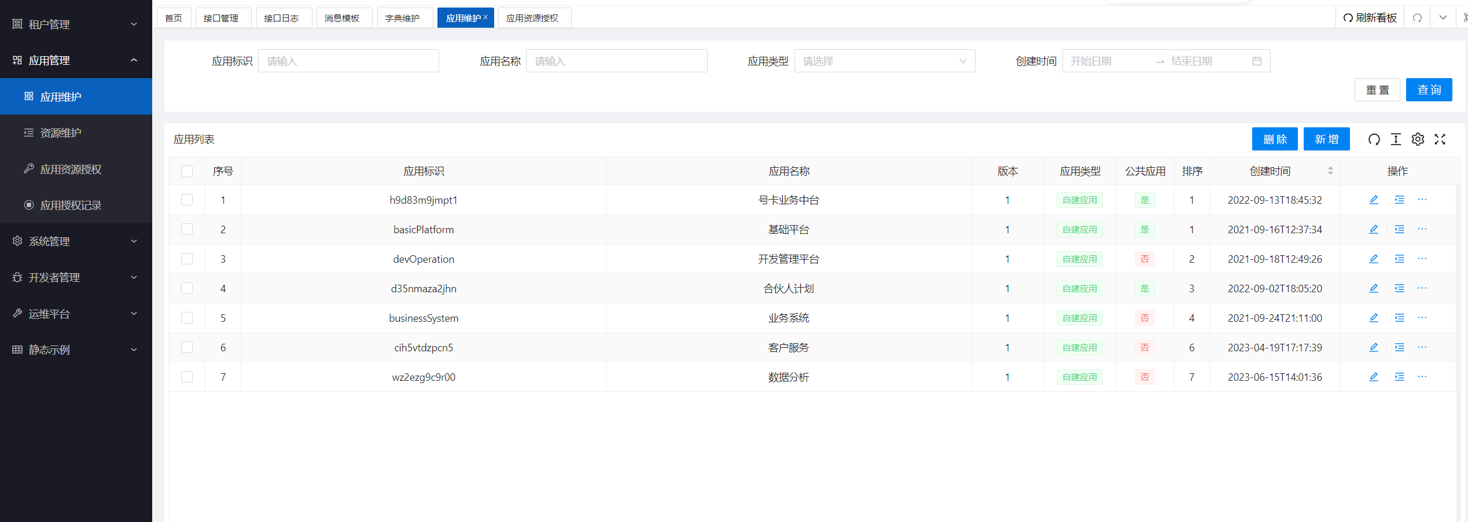Check the row 2 basicPlatform checkbox
Screen dimensions: 1468x522
[x=187, y=229]
